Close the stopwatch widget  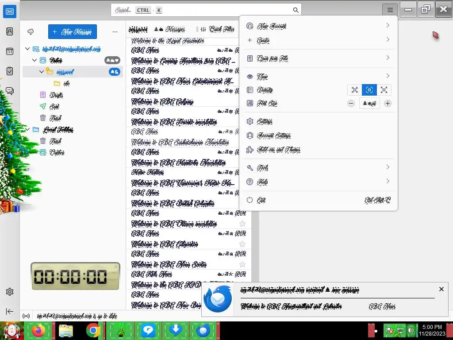pyautogui.click(x=116, y=266)
